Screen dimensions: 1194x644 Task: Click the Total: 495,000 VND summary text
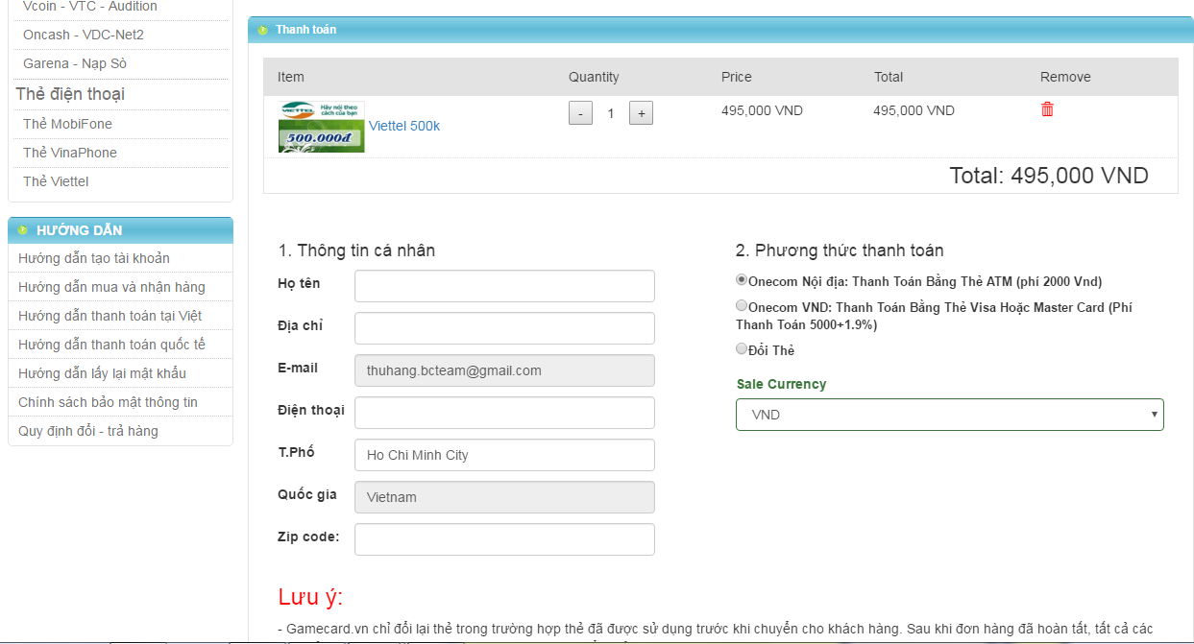(x=1049, y=176)
